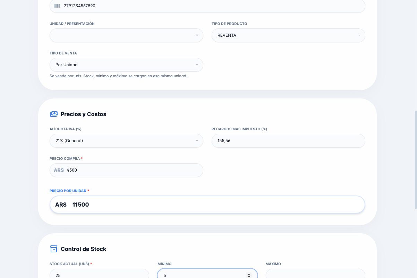Click the 'MÁXIMO' label
This screenshot has height=278, width=417.
[273, 264]
